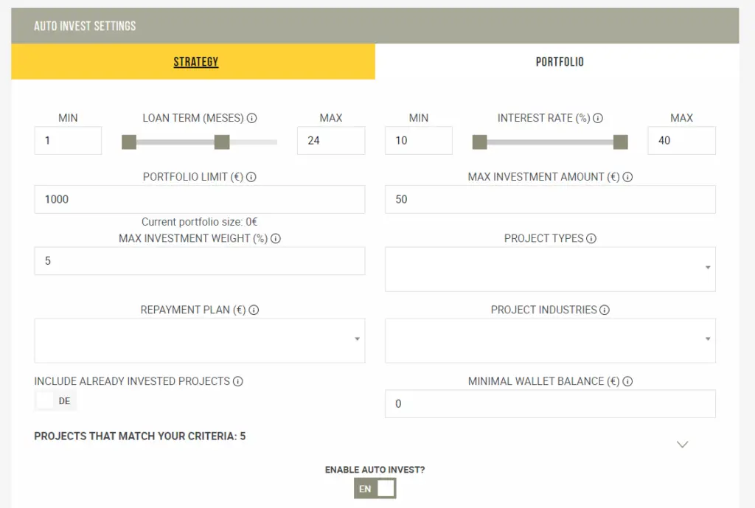Viewport: 755px width, 508px height.
Task: Click the Portfolio Limit input field
Action: coord(200,199)
